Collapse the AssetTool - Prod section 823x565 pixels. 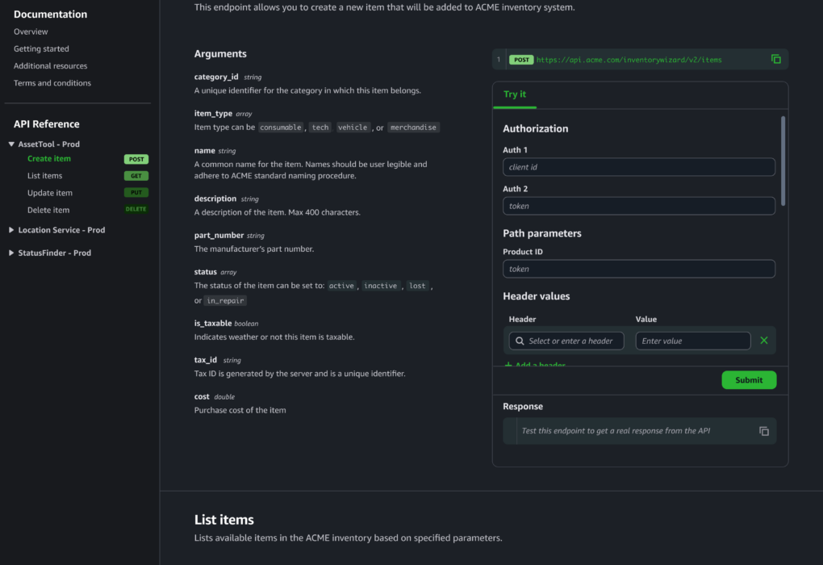click(x=11, y=144)
